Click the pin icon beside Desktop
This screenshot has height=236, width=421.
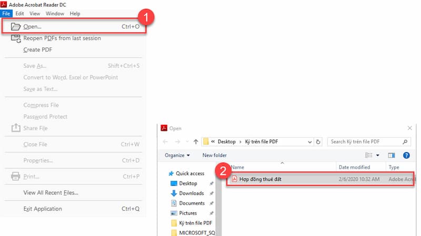(212, 184)
